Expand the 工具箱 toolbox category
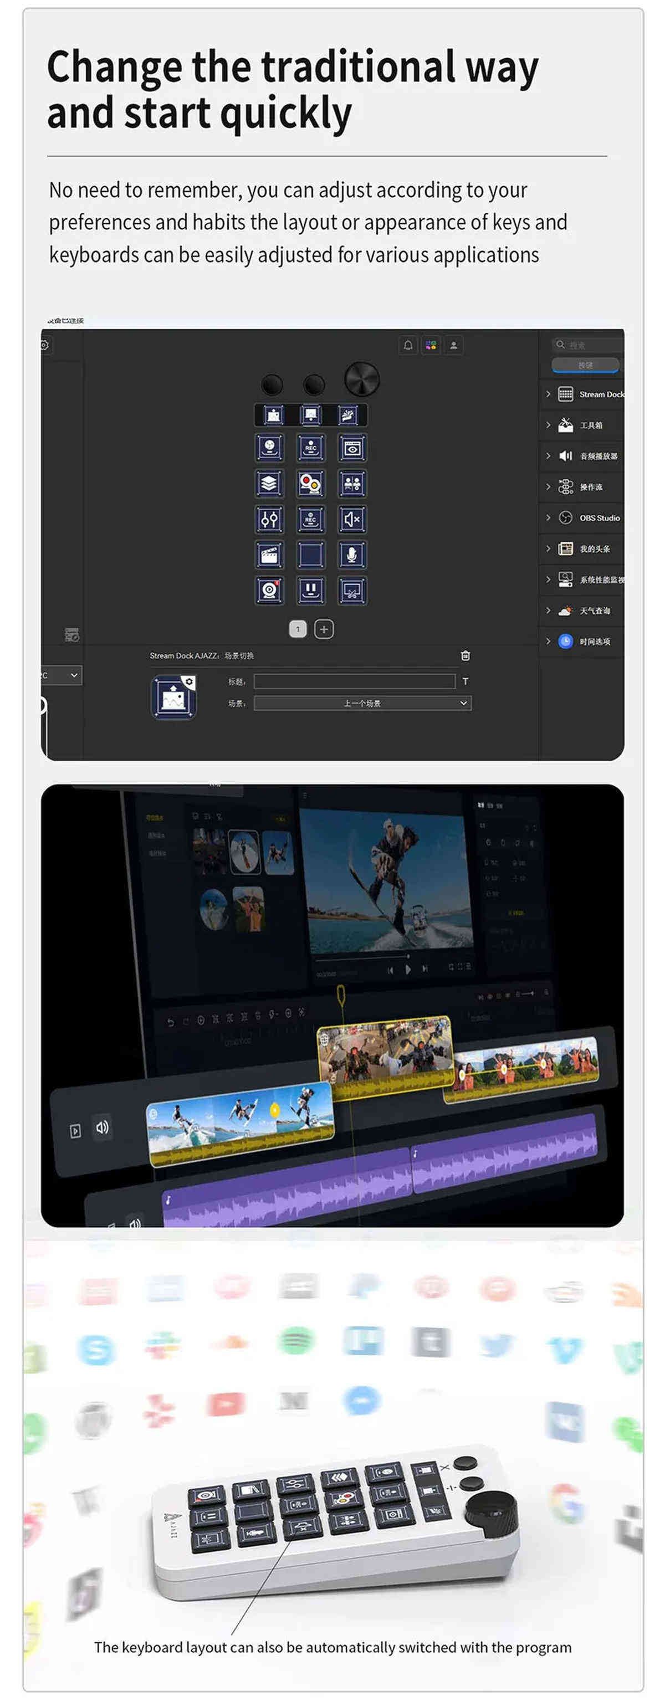This screenshot has height=1707, width=665. coord(583,425)
